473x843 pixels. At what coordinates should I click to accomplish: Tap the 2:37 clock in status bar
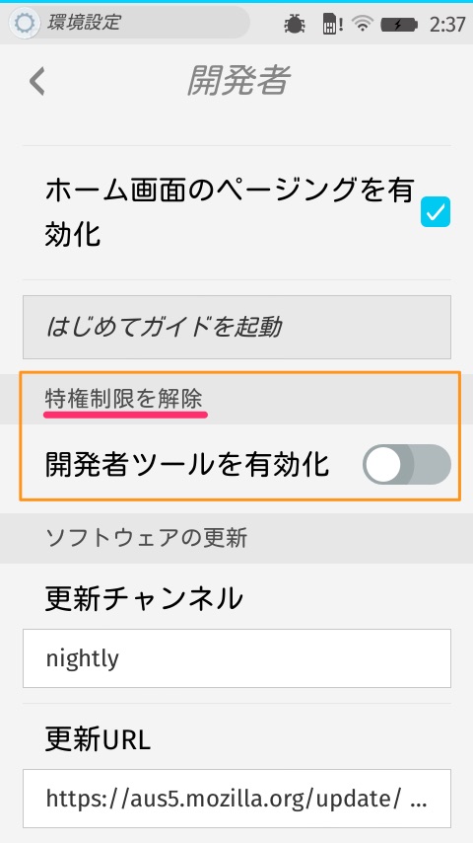(446, 25)
